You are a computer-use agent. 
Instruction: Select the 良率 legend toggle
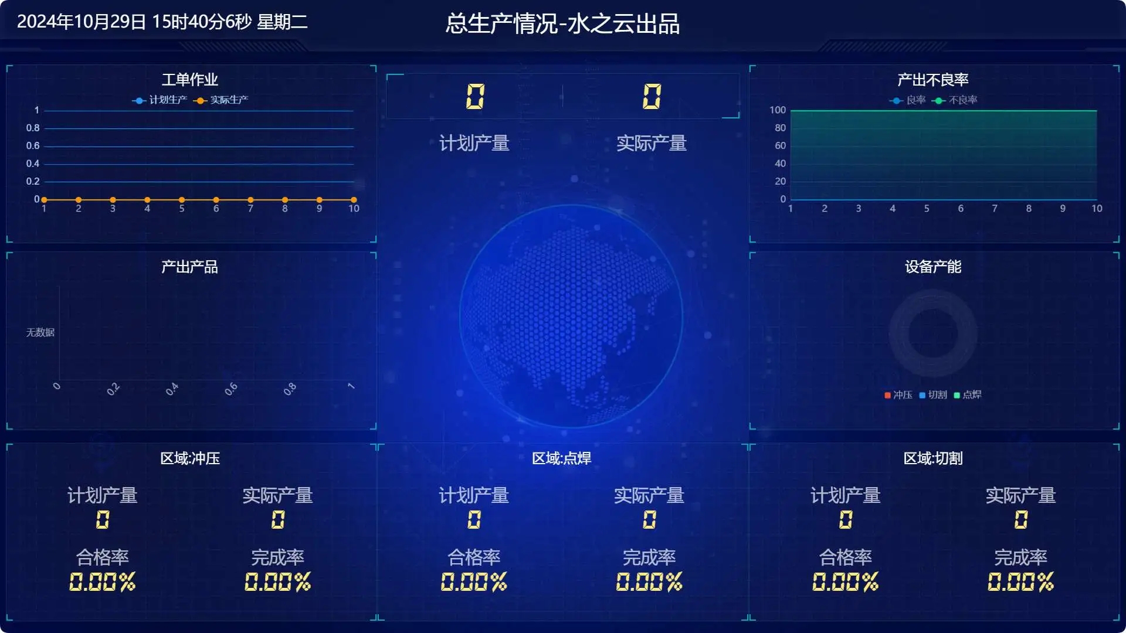[897, 99]
